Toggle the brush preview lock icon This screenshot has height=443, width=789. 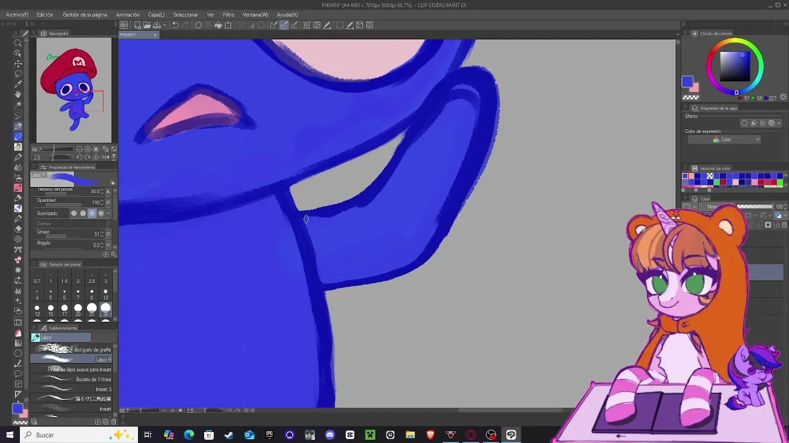pyautogui.click(x=112, y=183)
